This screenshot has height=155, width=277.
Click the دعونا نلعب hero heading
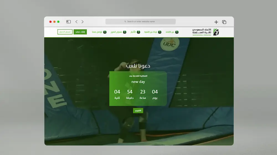pos(138,66)
